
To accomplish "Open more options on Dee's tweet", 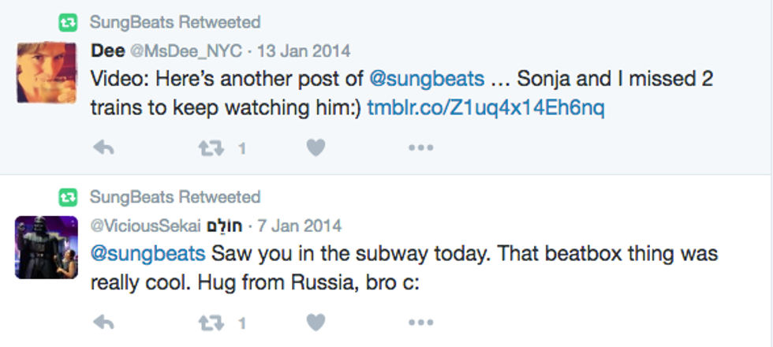I will tap(420, 147).
